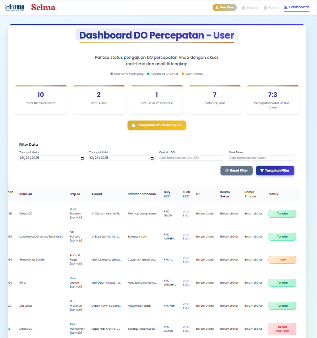This screenshot has height=338, width=317.
Task: Click the User View badge
Action: click(224, 8)
